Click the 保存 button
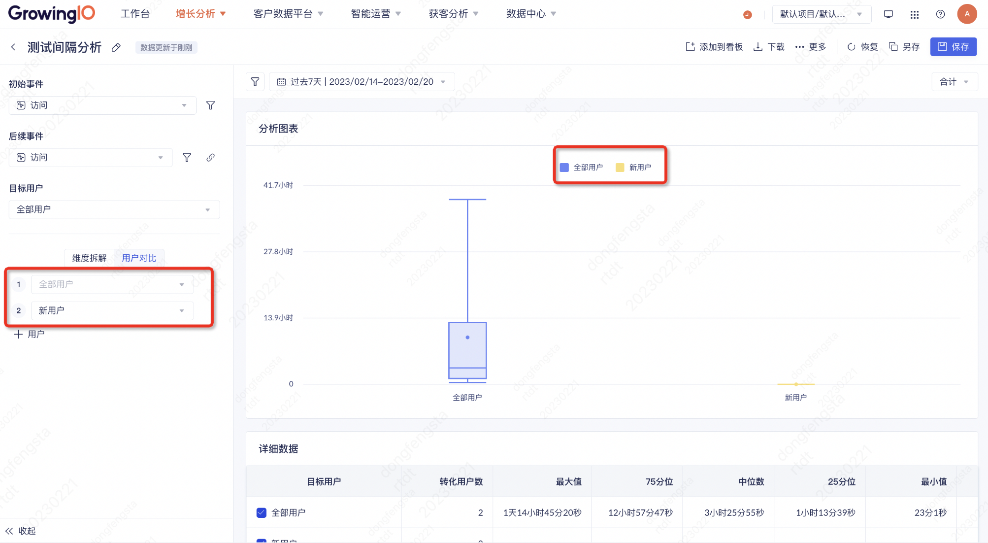Image resolution: width=988 pixels, height=543 pixels. (954, 47)
